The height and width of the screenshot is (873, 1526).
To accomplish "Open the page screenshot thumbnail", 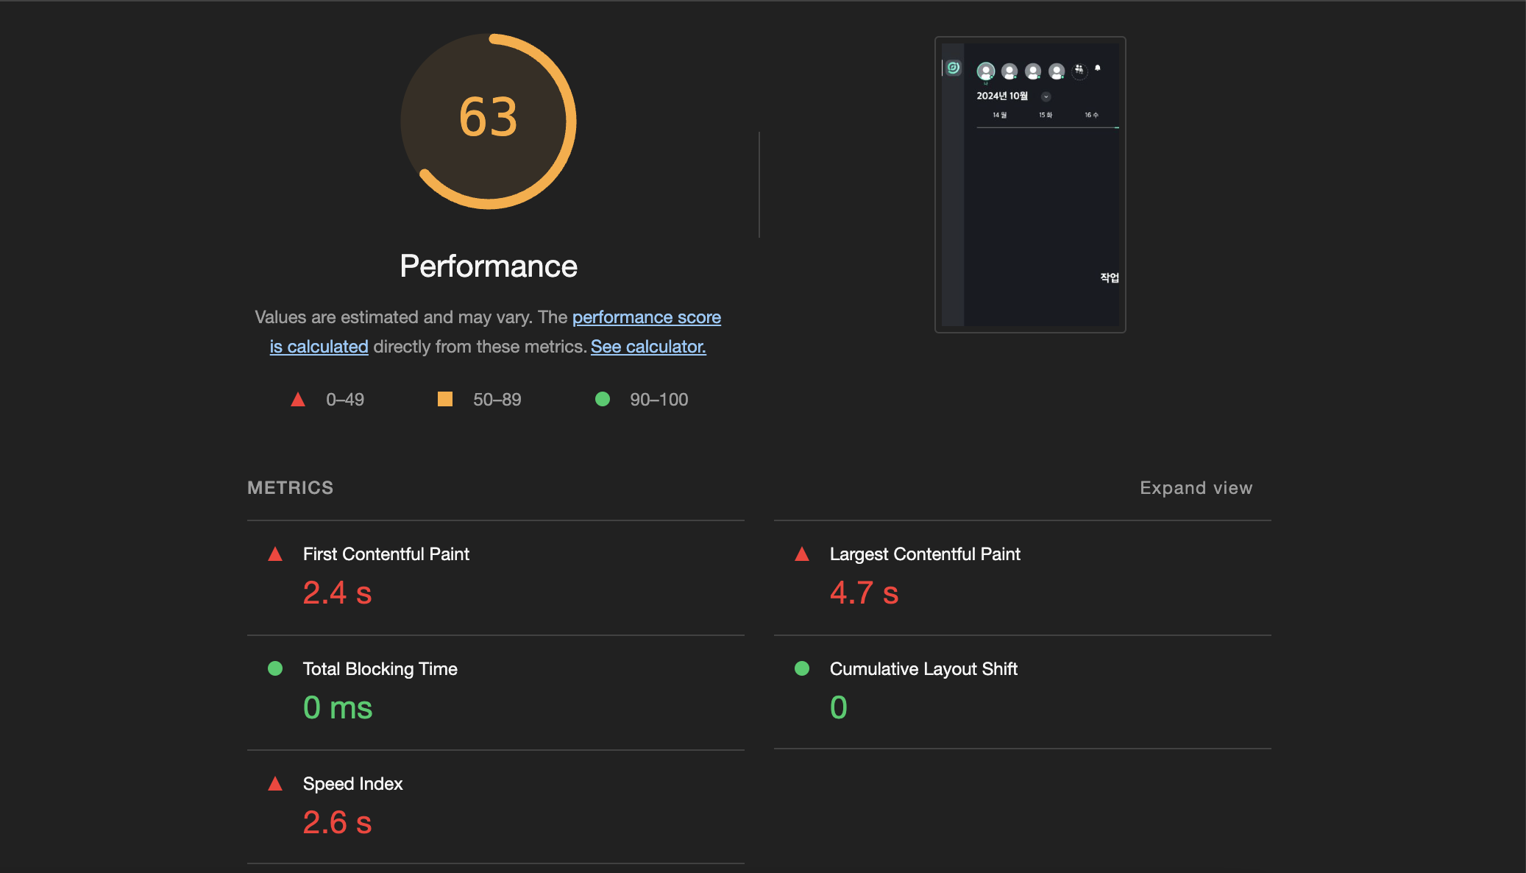I will (x=1030, y=185).
